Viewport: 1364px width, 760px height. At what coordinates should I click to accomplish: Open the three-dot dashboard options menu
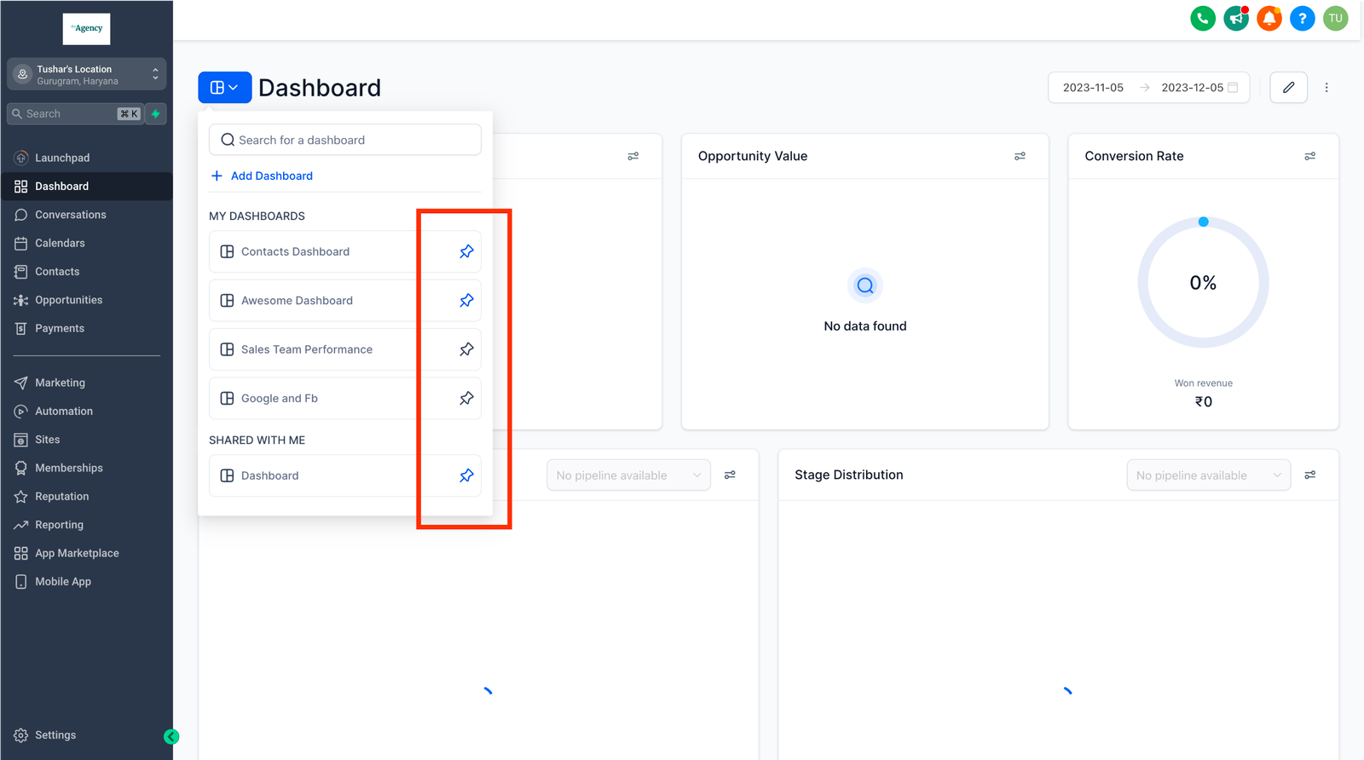1326,88
